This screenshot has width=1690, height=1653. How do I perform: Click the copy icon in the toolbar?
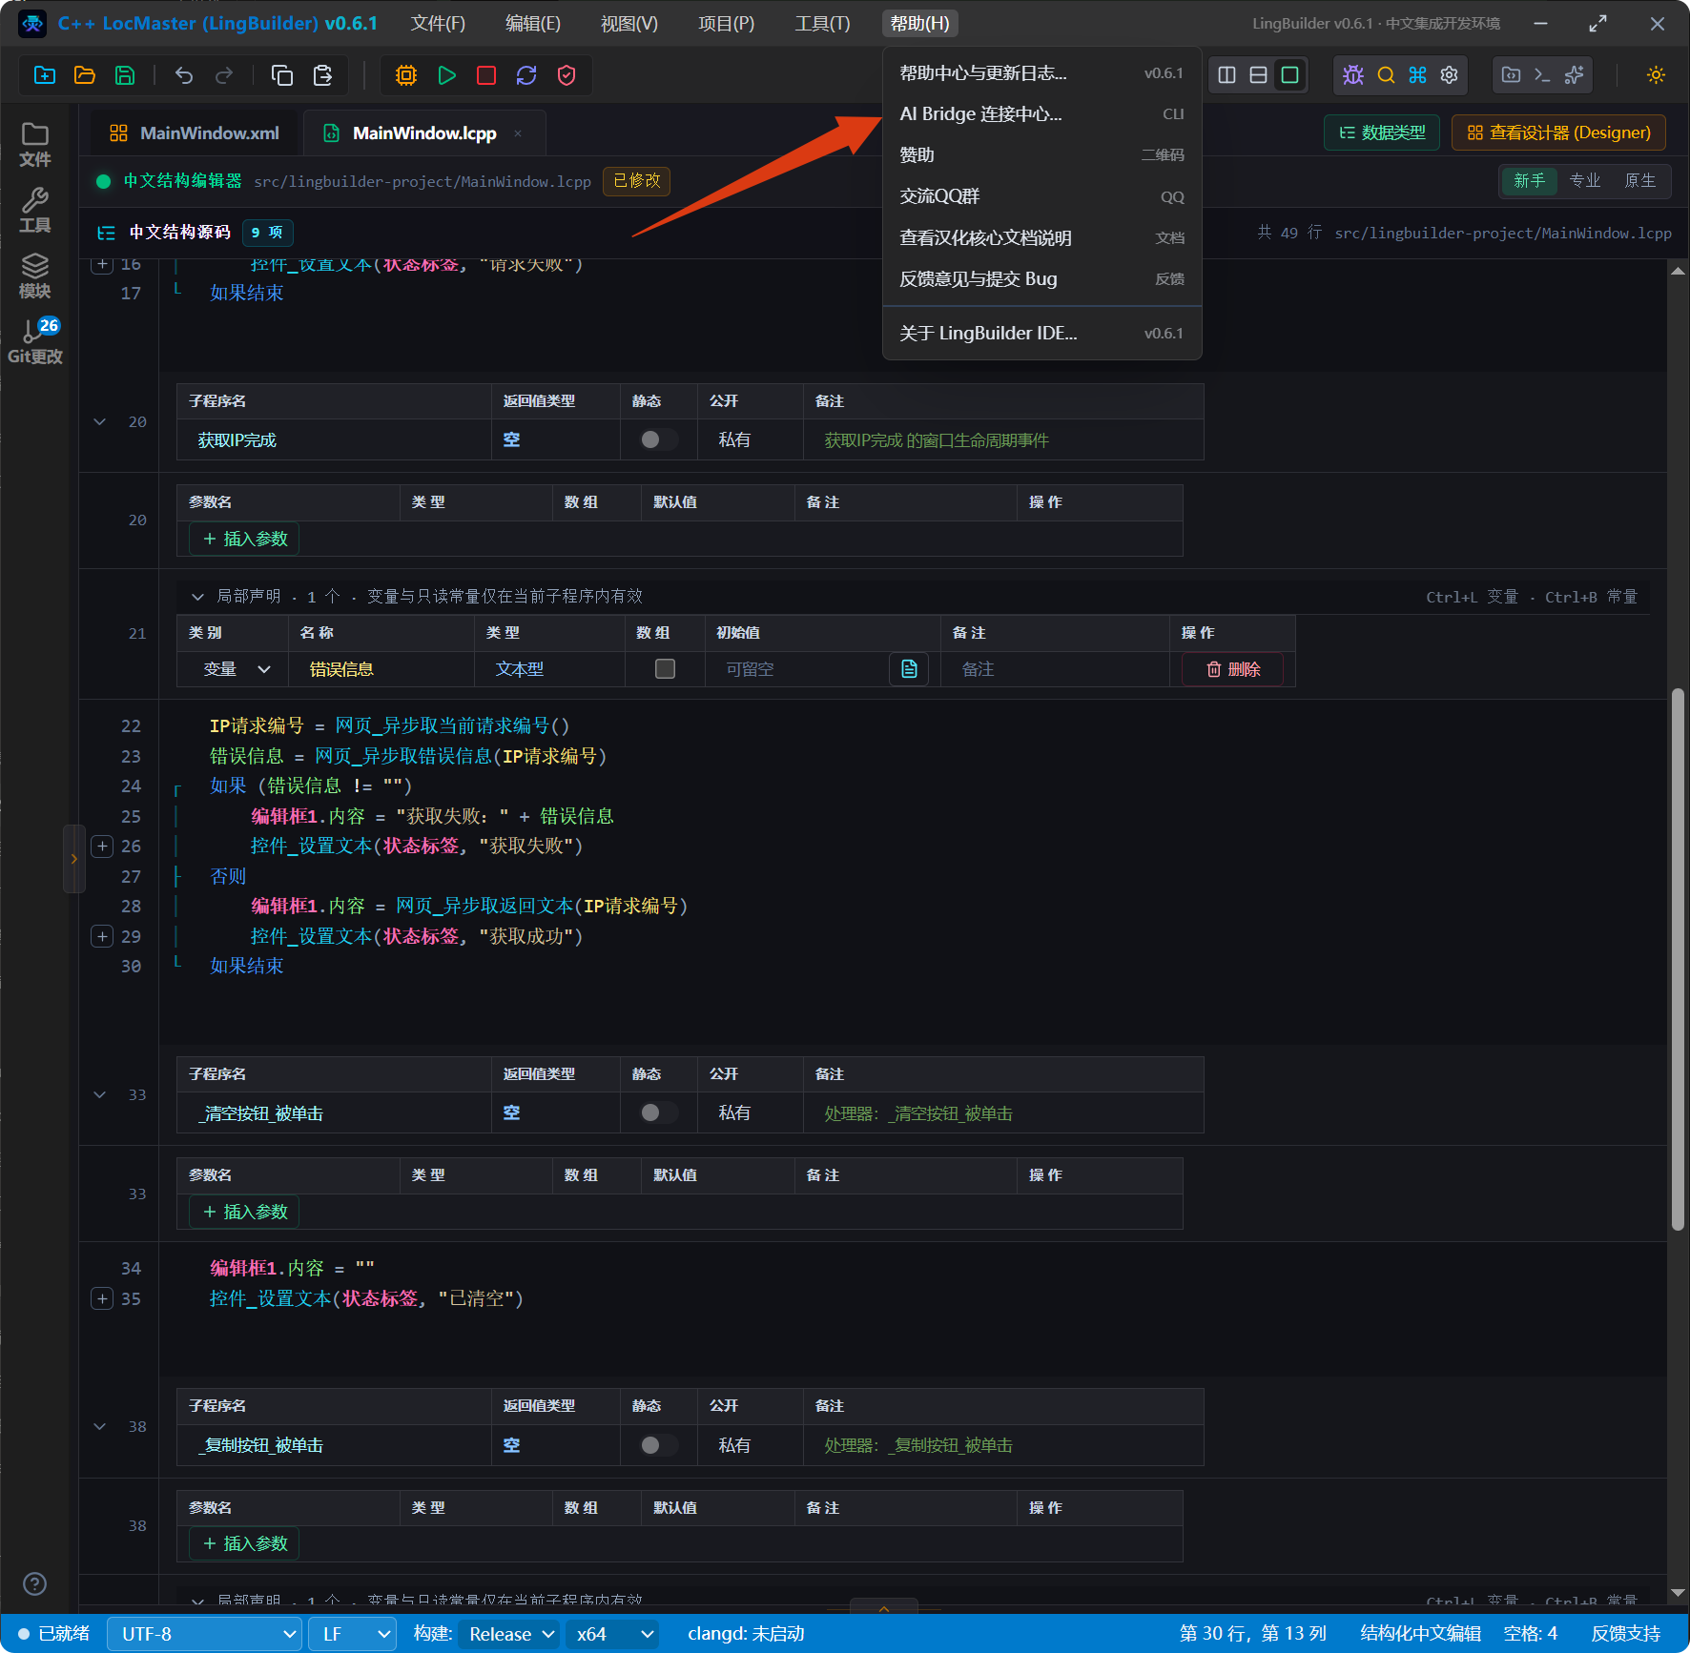tap(282, 75)
